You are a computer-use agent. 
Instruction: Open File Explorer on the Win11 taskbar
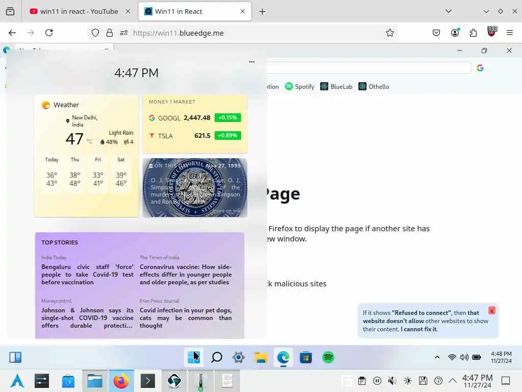pos(261,357)
